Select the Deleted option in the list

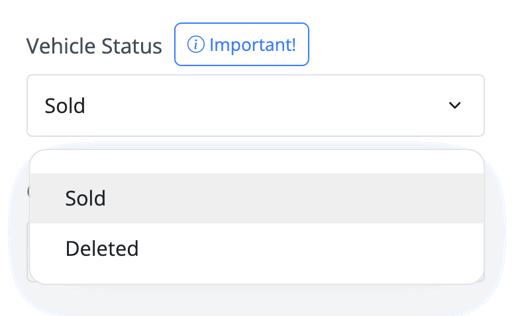(x=257, y=249)
